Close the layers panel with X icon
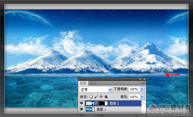This screenshot has width=193, height=117. (x=144, y=79)
